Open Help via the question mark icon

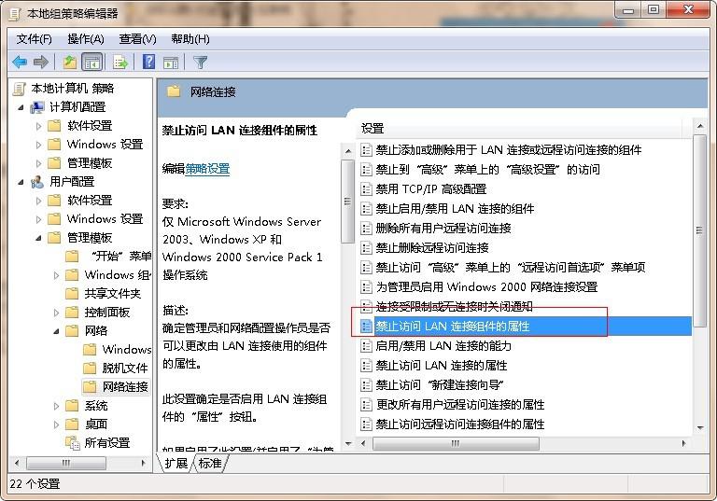(x=148, y=63)
